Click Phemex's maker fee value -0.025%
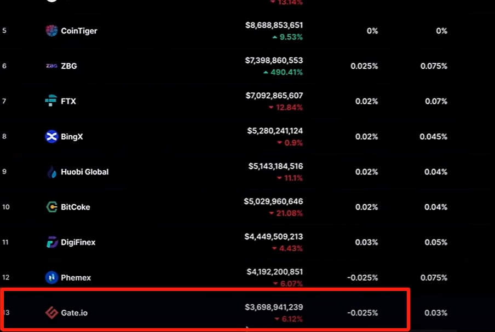This screenshot has width=495, height=332. (362, 278)
